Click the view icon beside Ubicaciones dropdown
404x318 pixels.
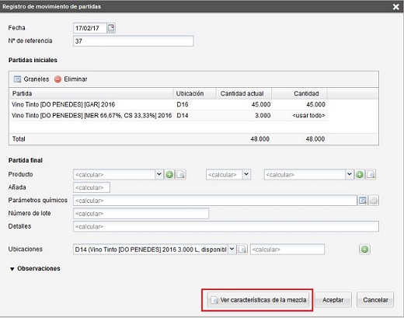(242, 250)
